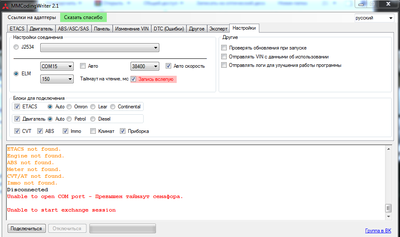Click Ссылки на адаптеры menu item

(32, 17)
